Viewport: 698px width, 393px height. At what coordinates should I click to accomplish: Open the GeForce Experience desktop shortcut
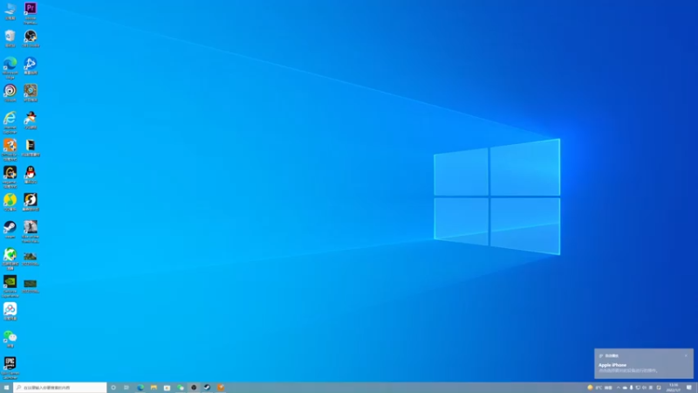[10, 286]
